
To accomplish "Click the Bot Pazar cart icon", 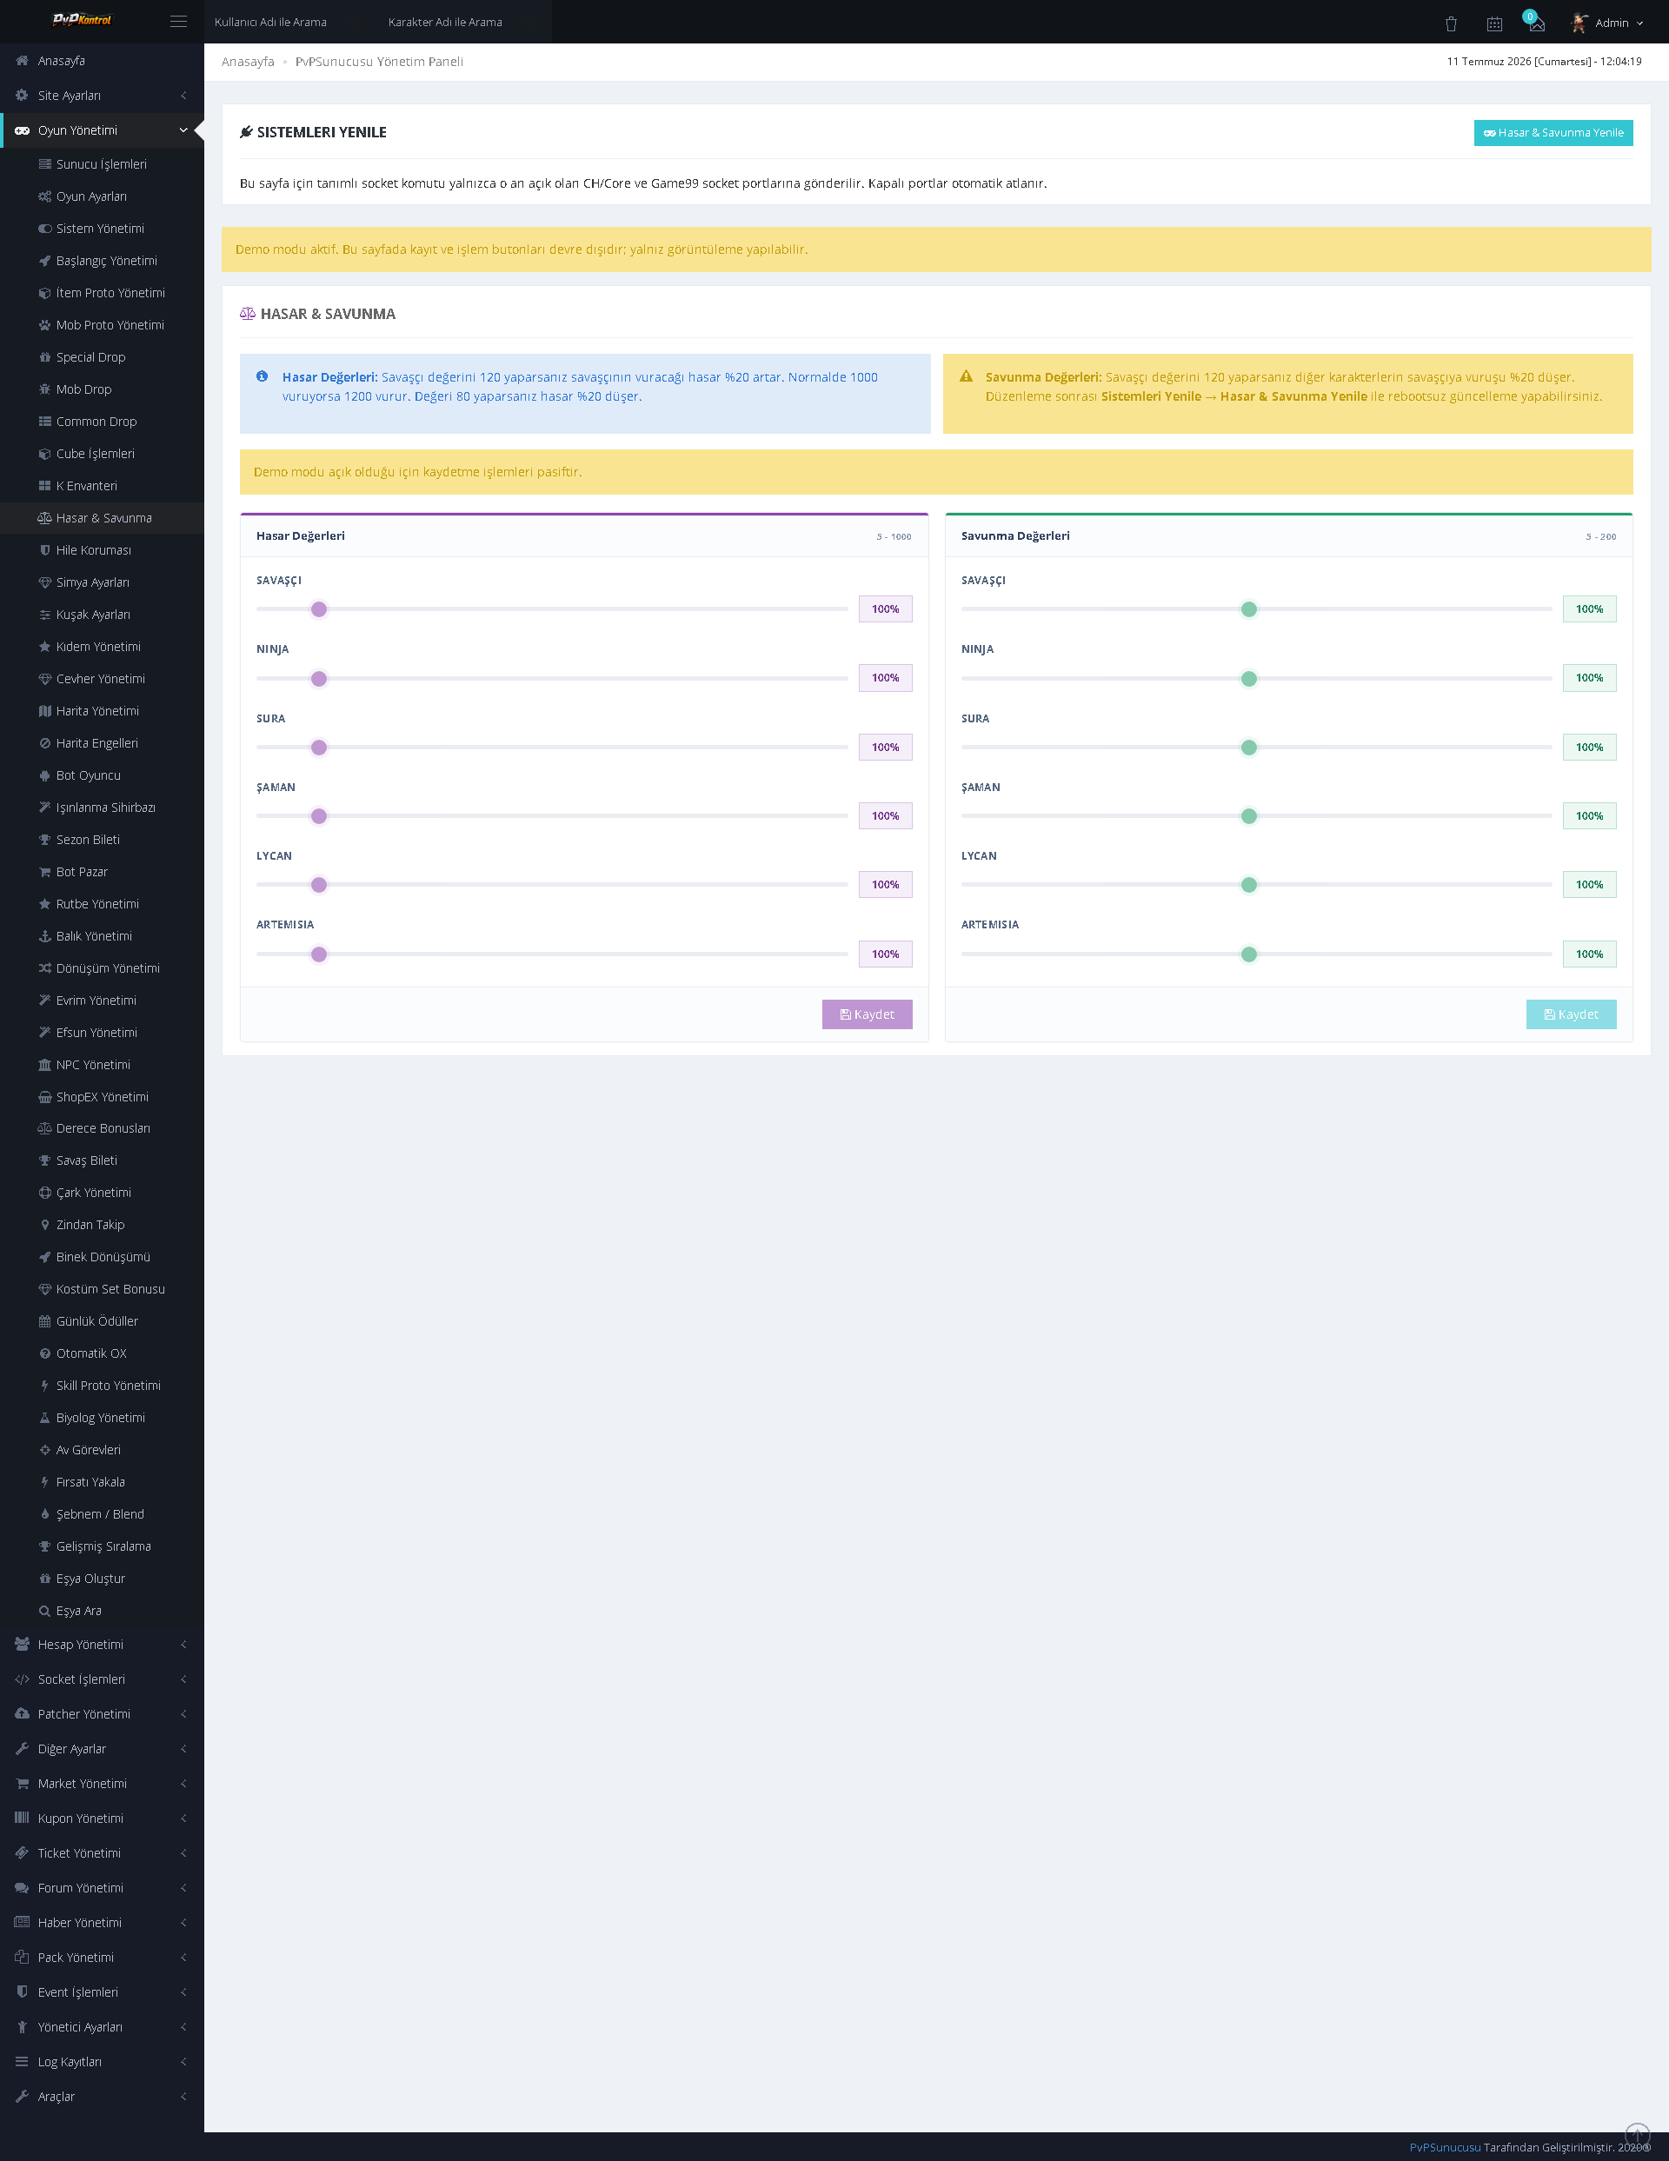I will (x=44, y=872).
